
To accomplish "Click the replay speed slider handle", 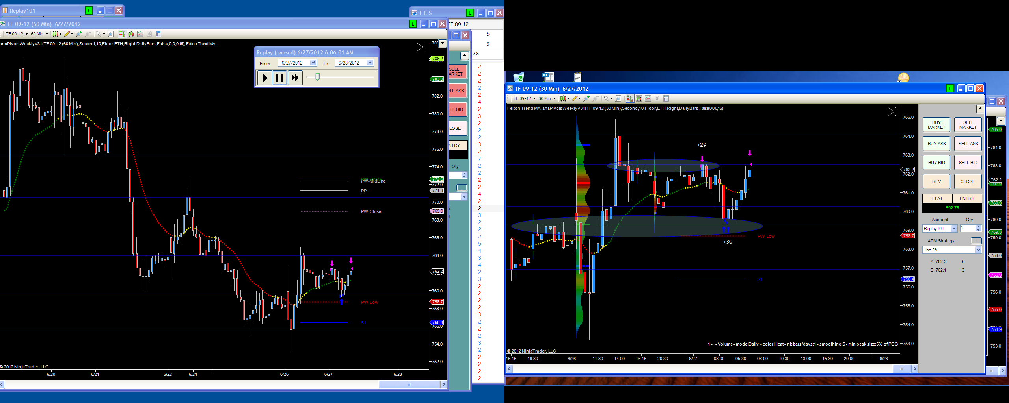I will point(317,77).
